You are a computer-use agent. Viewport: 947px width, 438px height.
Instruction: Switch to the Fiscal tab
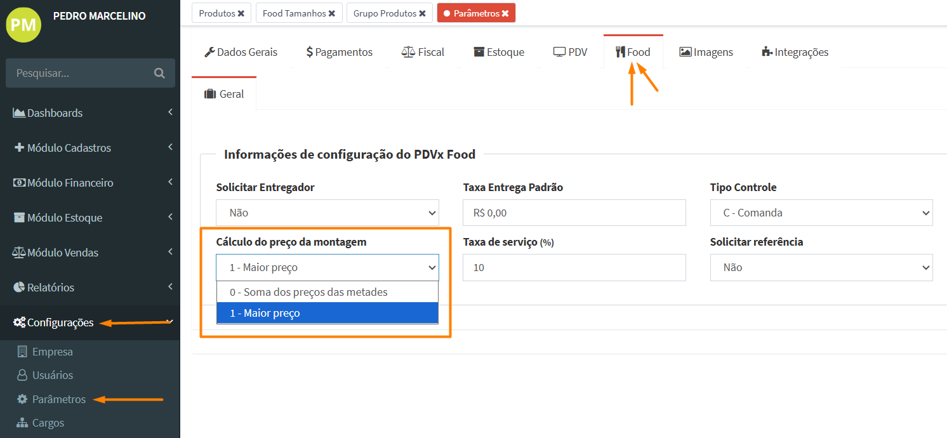[423, 52]
